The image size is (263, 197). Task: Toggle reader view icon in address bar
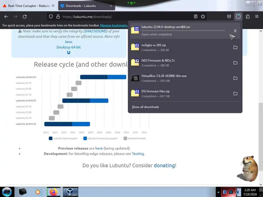click(195, 16)
